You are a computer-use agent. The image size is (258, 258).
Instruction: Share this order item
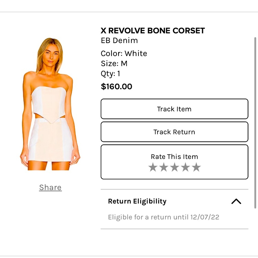(x=50, y=187)
